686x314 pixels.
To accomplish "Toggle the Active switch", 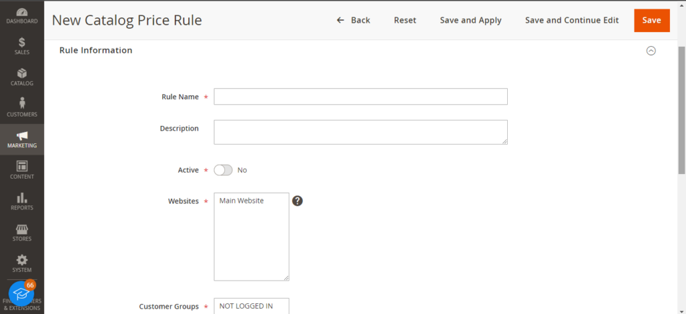I will tap(223, 170).
